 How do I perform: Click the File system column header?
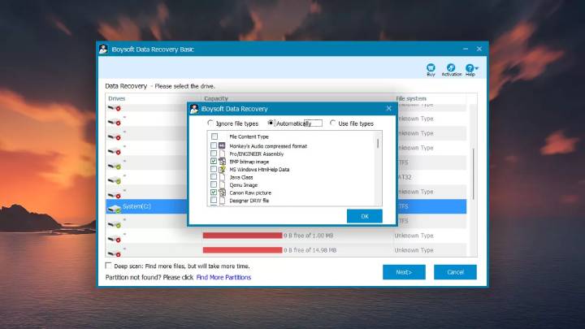coord(411,98)
